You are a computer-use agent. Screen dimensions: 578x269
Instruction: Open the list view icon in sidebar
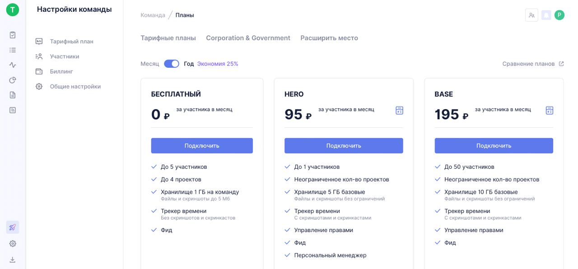(13, 50)
